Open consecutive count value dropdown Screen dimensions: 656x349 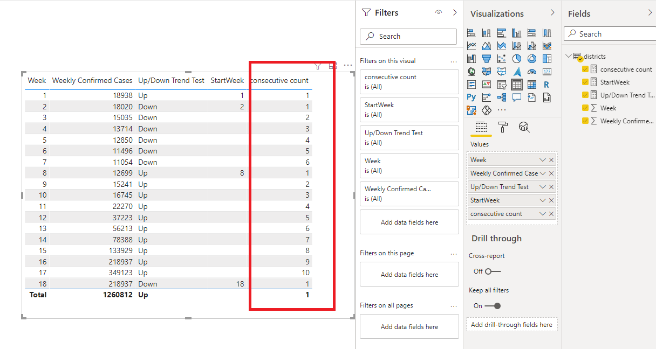(543, 214)
